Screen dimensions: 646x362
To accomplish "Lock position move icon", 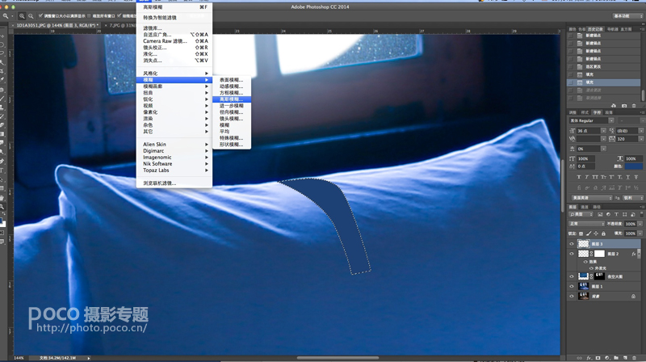I will pos(596,234).
